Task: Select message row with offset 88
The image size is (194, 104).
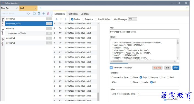Action: [x=75, y=86]
